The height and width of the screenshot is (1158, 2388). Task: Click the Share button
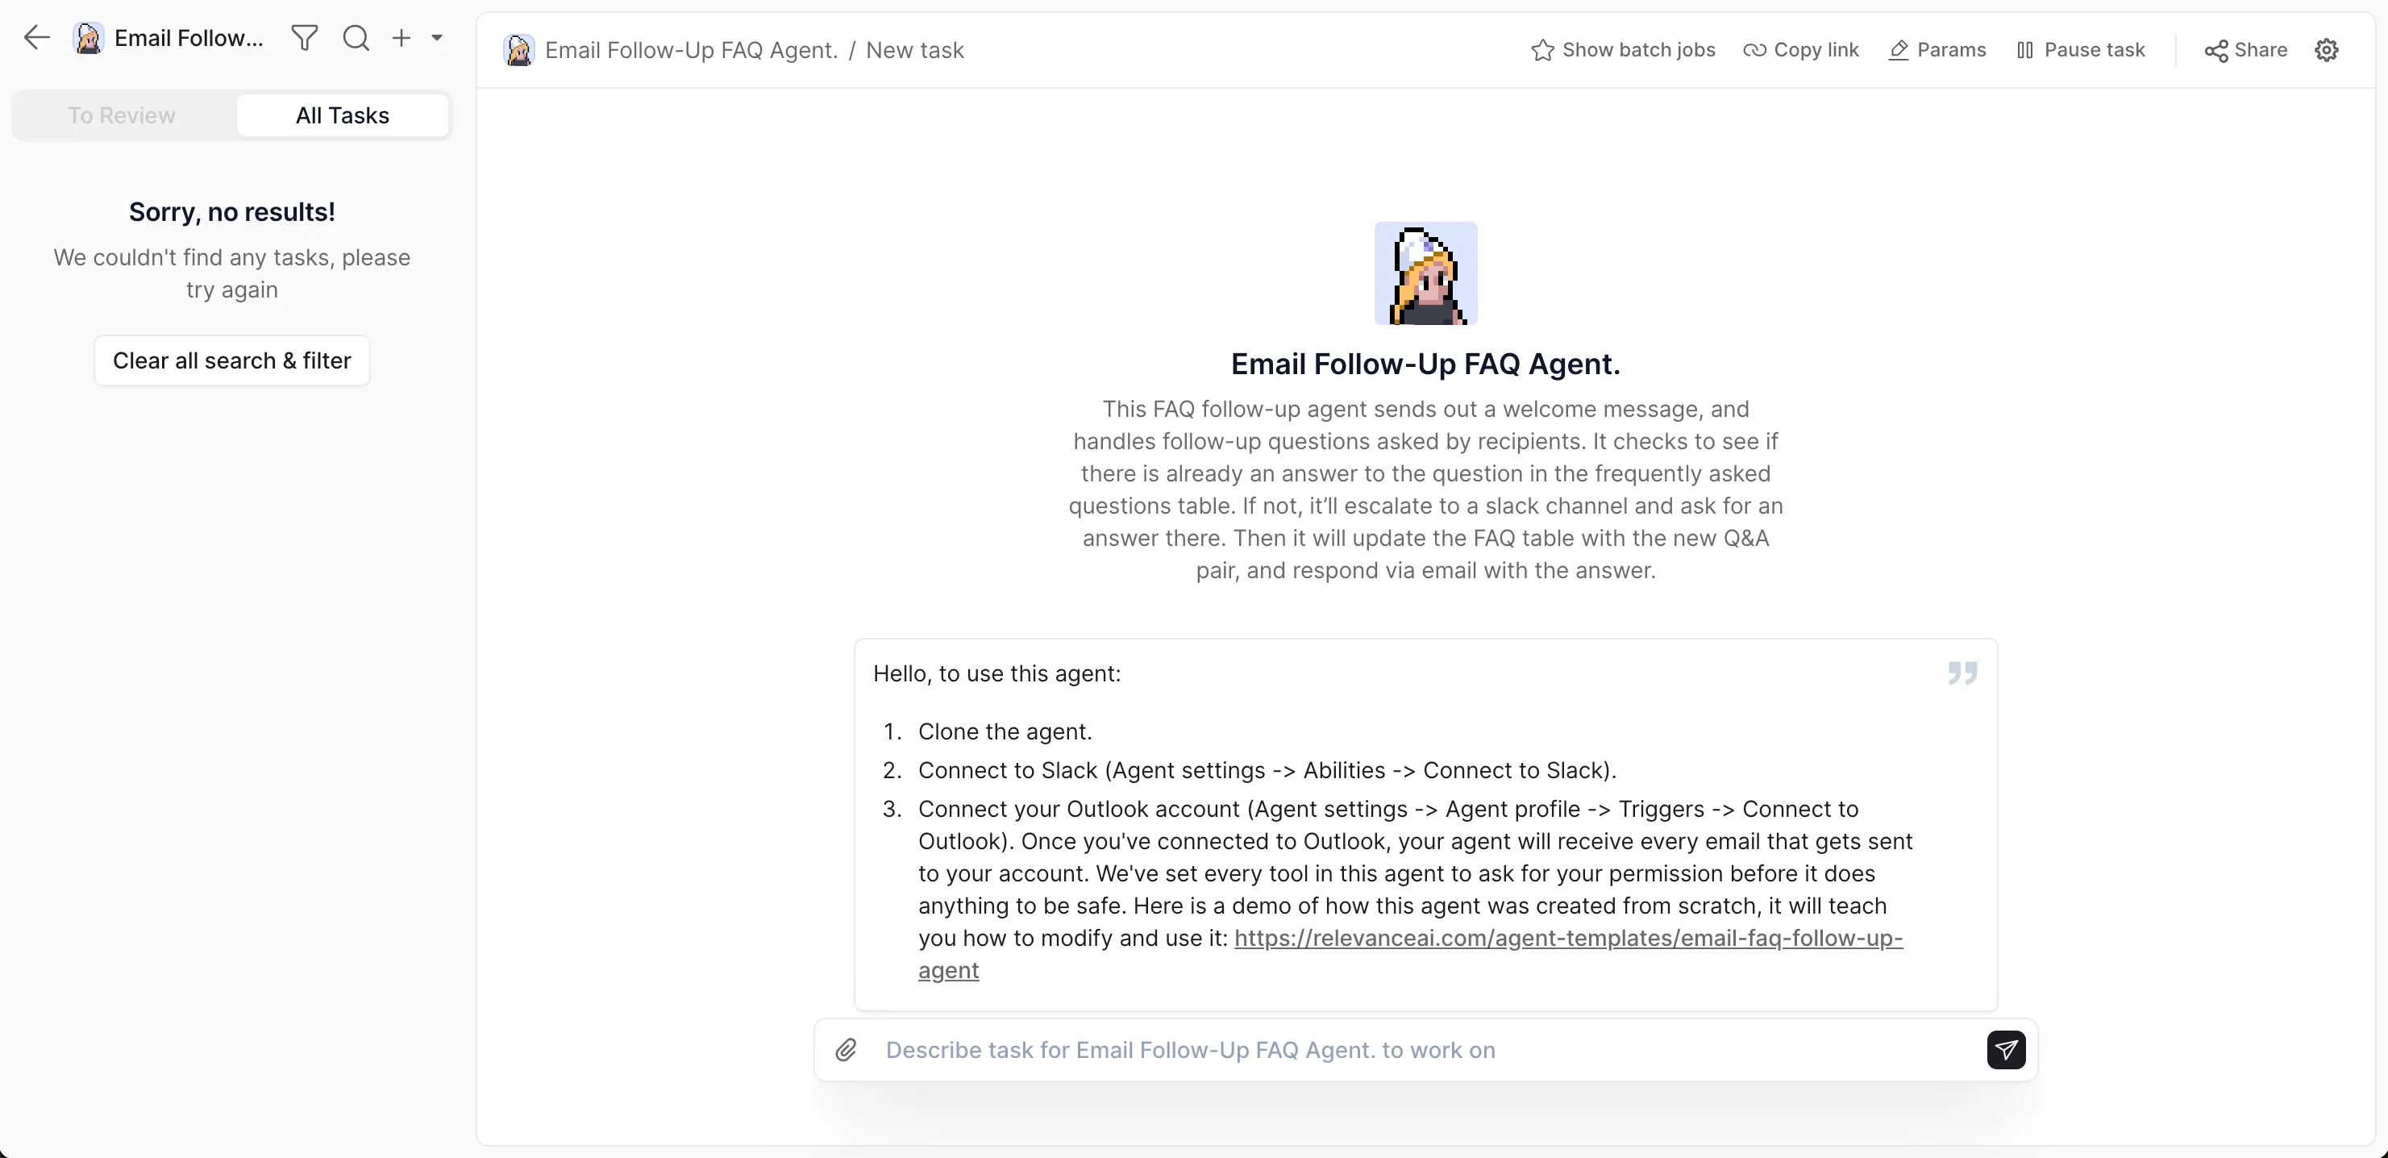pyautogui.click(x=2245, y=50)
